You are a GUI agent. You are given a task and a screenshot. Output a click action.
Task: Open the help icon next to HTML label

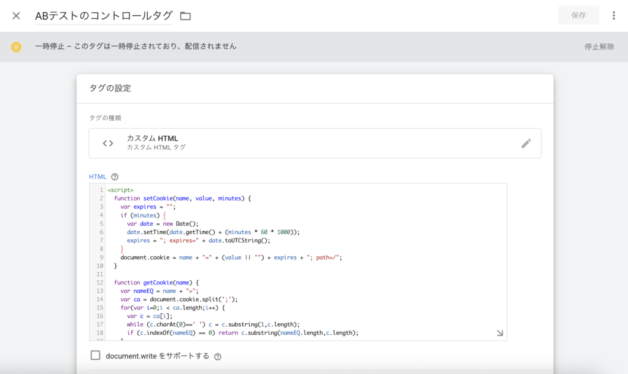(115, 177)
